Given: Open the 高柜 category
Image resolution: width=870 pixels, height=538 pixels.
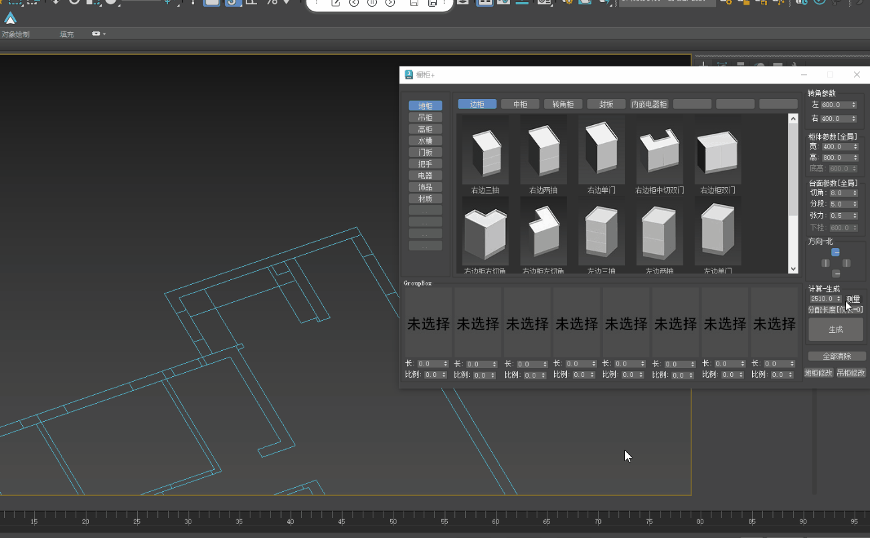Looking at the screenshot, I should click(425, 129).
